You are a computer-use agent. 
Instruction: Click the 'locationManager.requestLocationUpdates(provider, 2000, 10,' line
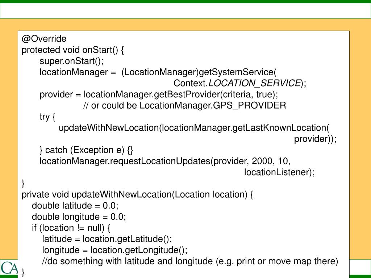[165, 161]
